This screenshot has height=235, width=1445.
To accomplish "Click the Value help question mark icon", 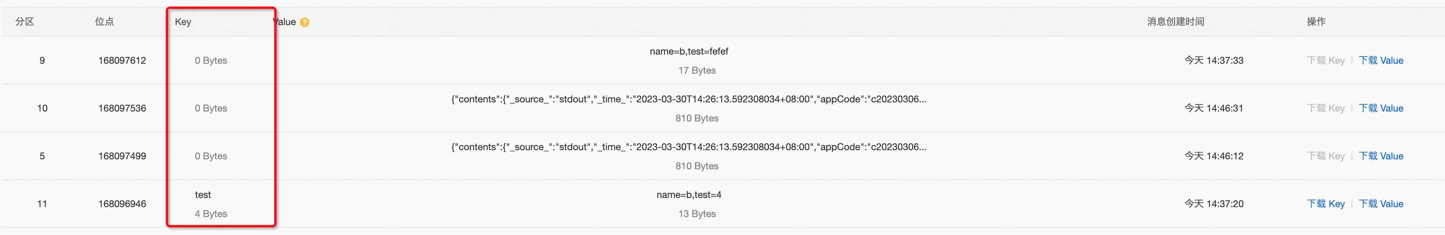I will pyautogui.click(x=305, y=22).
